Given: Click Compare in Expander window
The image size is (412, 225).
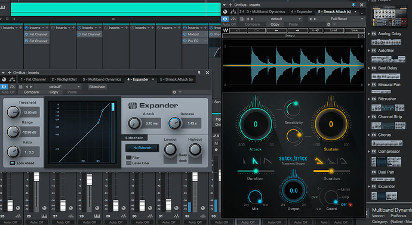Looking at the screenshot, I should [x=31, y=92].
